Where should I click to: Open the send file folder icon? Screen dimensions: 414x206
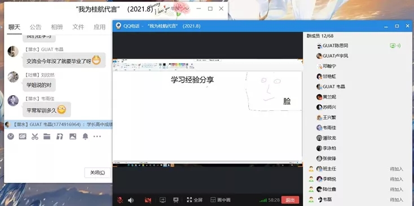(47, 136)
